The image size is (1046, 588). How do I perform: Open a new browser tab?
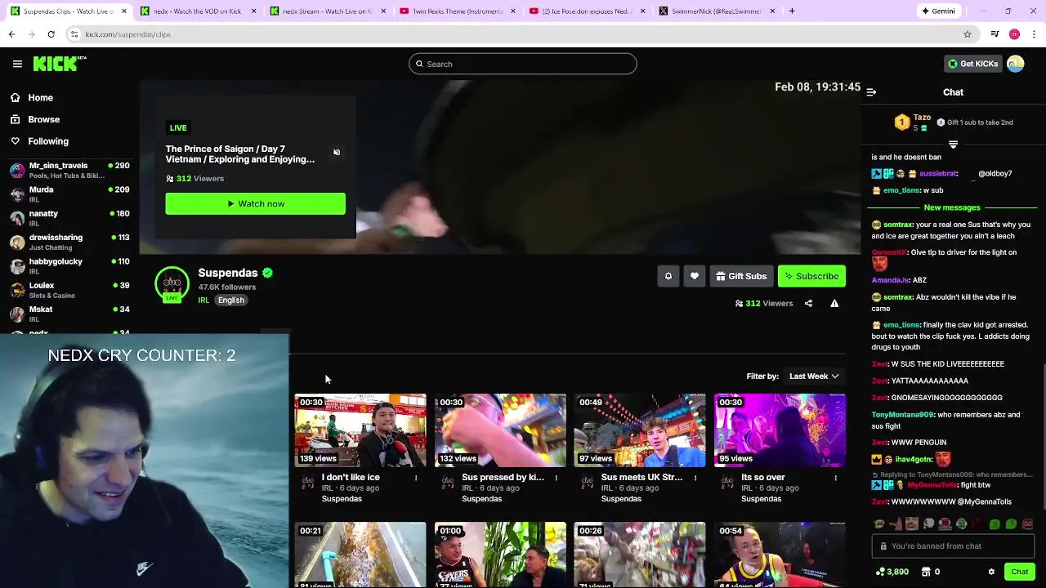[792, 11]
